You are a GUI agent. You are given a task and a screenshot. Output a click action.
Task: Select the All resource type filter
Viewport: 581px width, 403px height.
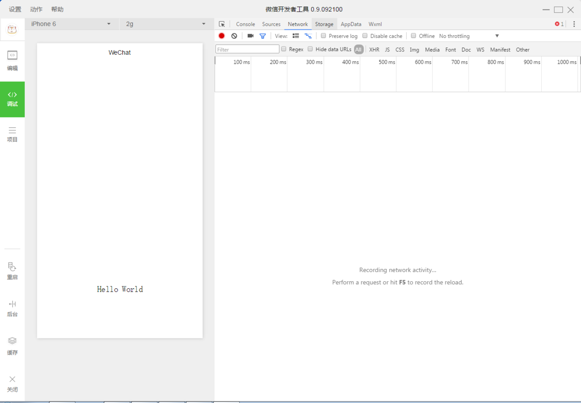point(358,50)
